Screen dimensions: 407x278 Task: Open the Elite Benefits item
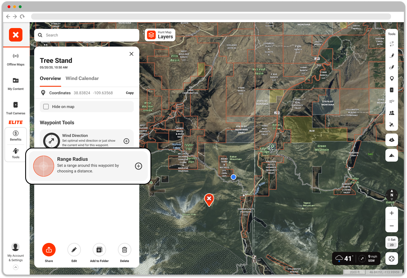tap(16, 136)
